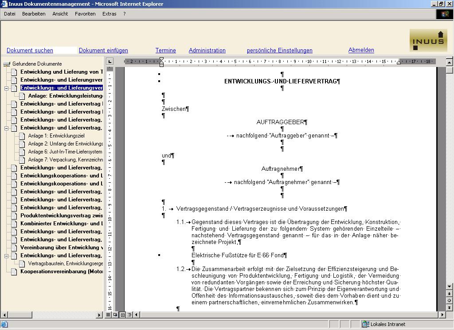
Task: Switch to Outline view button
Action: (129, 314)
